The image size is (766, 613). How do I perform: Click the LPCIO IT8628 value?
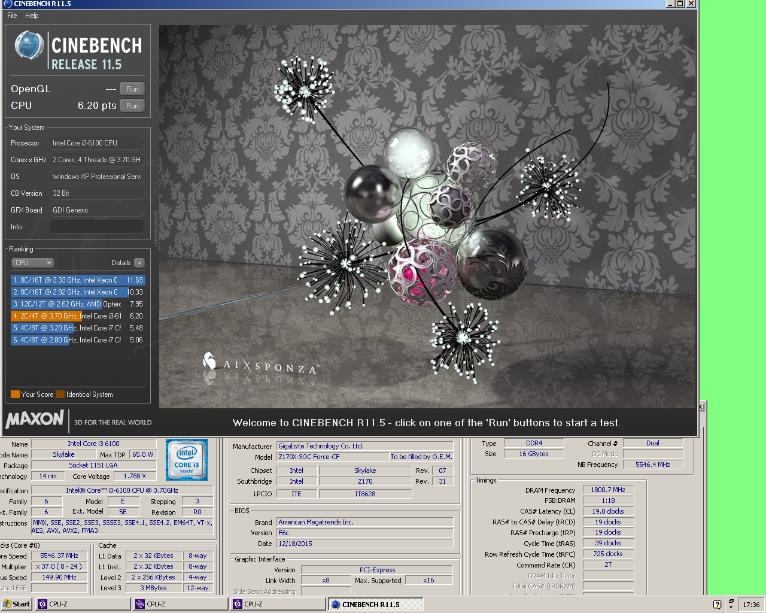coord(365,494)
